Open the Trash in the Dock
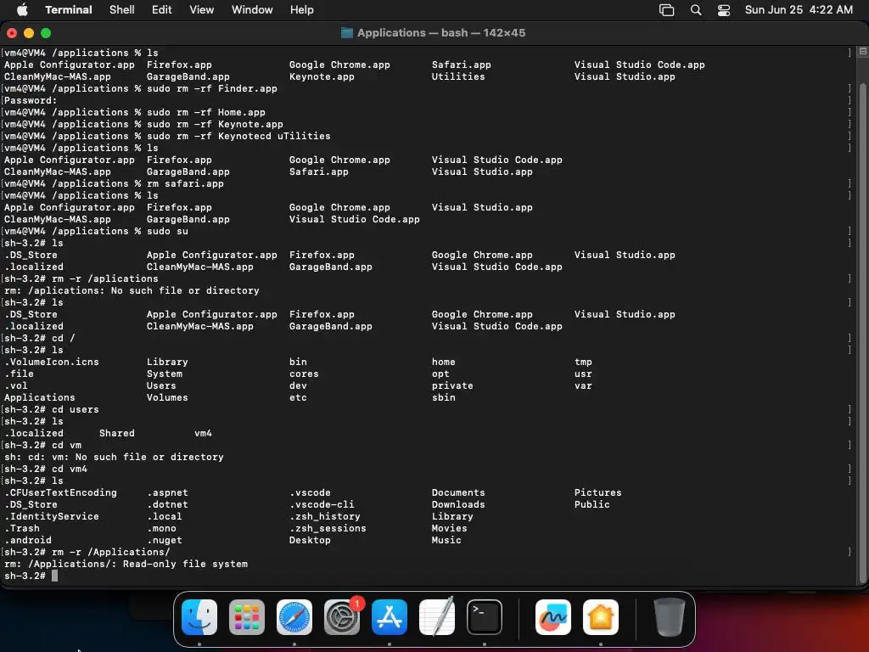This screenshot has height=652, width=869. click(669, 617)
